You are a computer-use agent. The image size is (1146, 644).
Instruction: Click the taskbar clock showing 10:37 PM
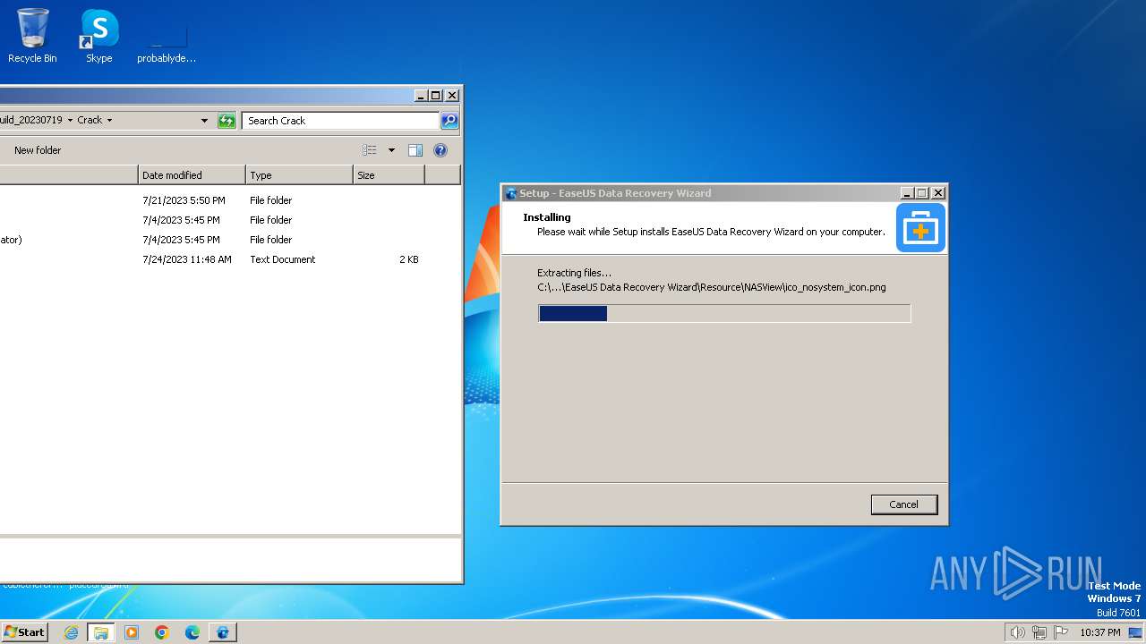click(x=1099, y=632)
